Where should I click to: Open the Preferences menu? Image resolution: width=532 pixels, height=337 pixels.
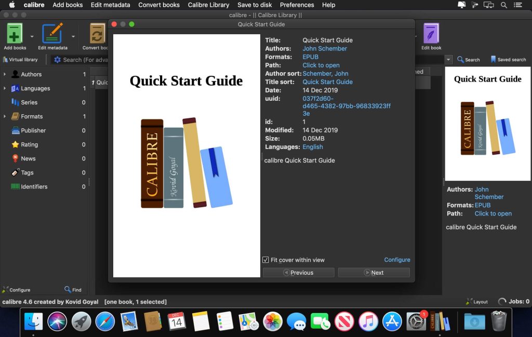pos(297,5)
